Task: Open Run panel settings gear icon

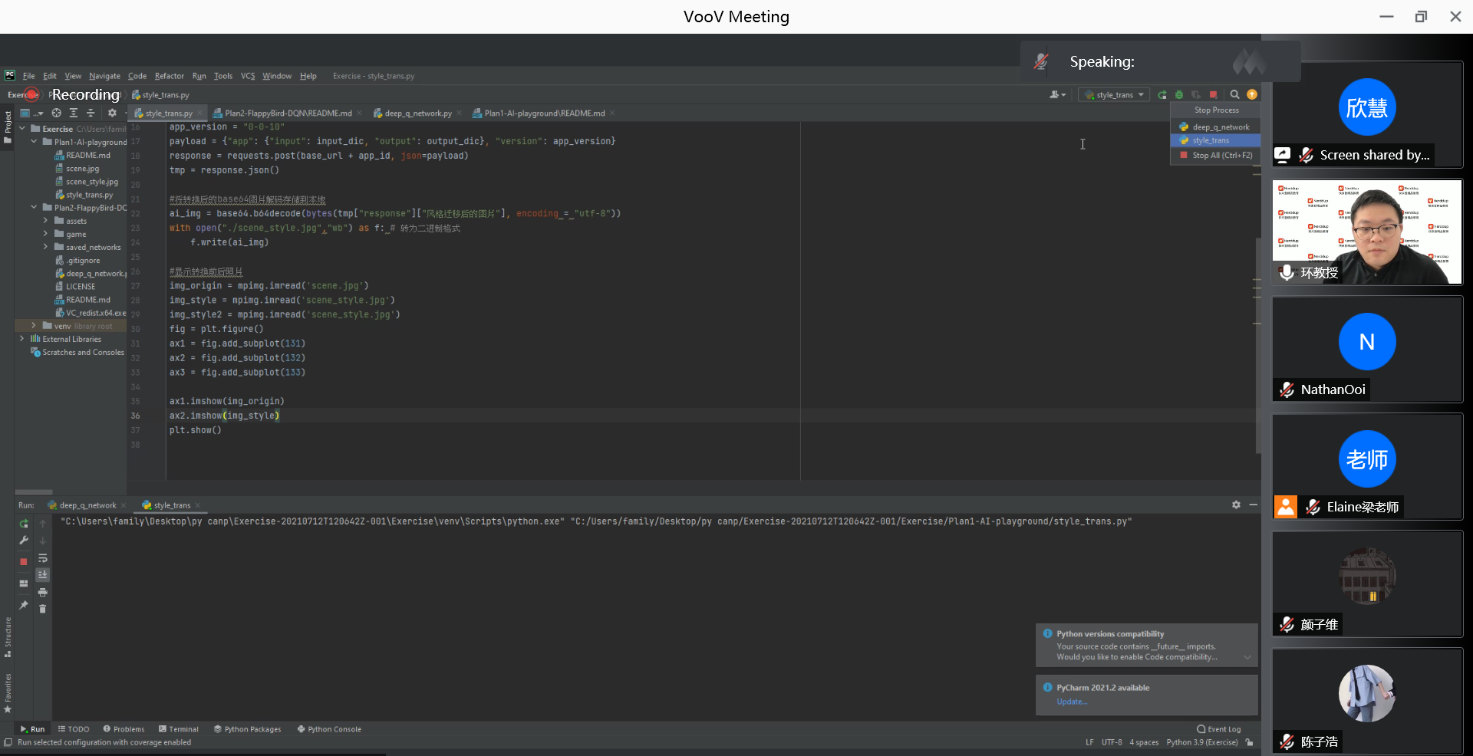Action: coord(1236,505)
